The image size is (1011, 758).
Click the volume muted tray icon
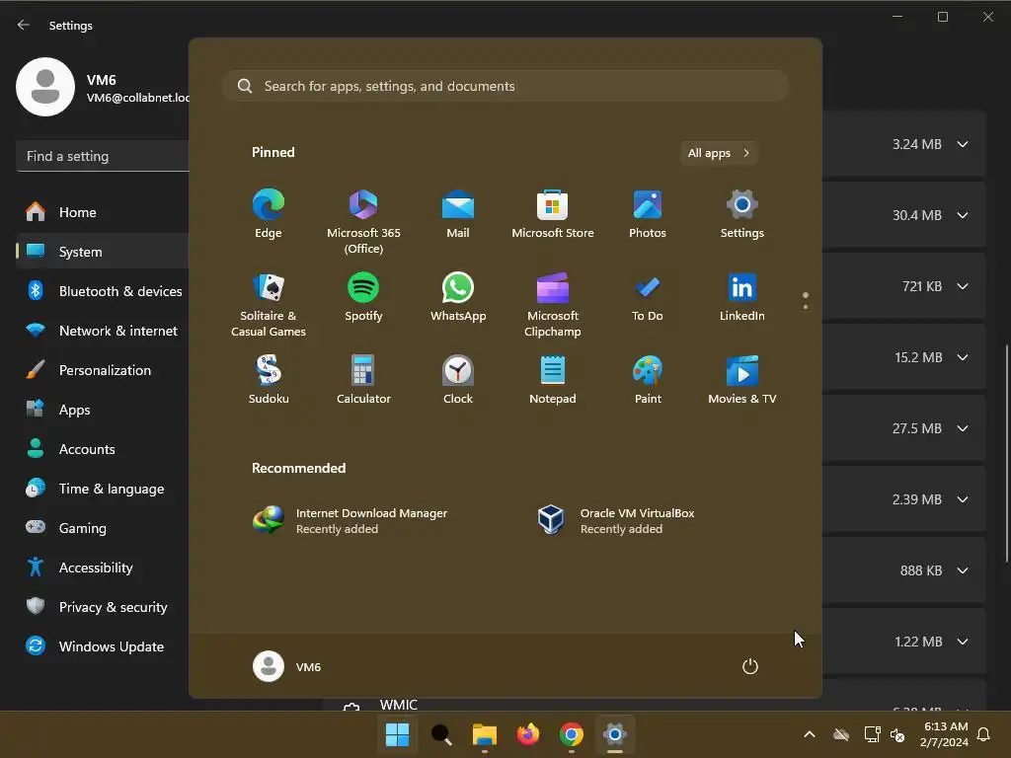(x=897, y=734)
